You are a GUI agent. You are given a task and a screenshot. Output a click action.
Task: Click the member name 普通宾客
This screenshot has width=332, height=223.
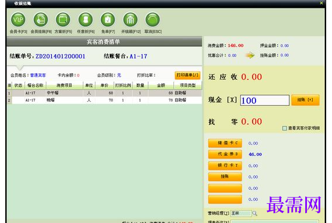(38, 75)
